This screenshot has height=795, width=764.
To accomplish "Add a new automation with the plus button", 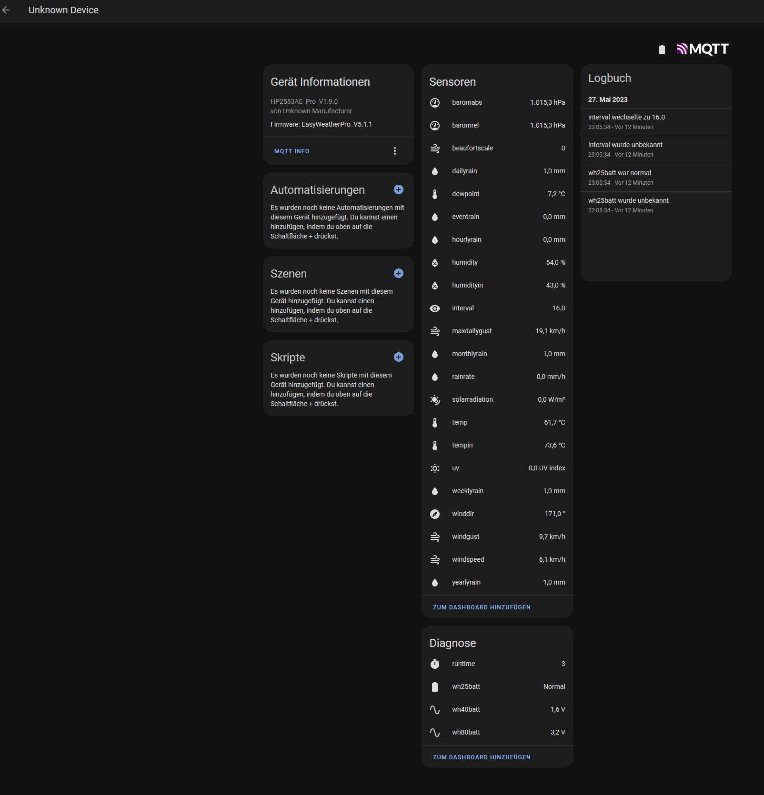I will click(398, 189).
